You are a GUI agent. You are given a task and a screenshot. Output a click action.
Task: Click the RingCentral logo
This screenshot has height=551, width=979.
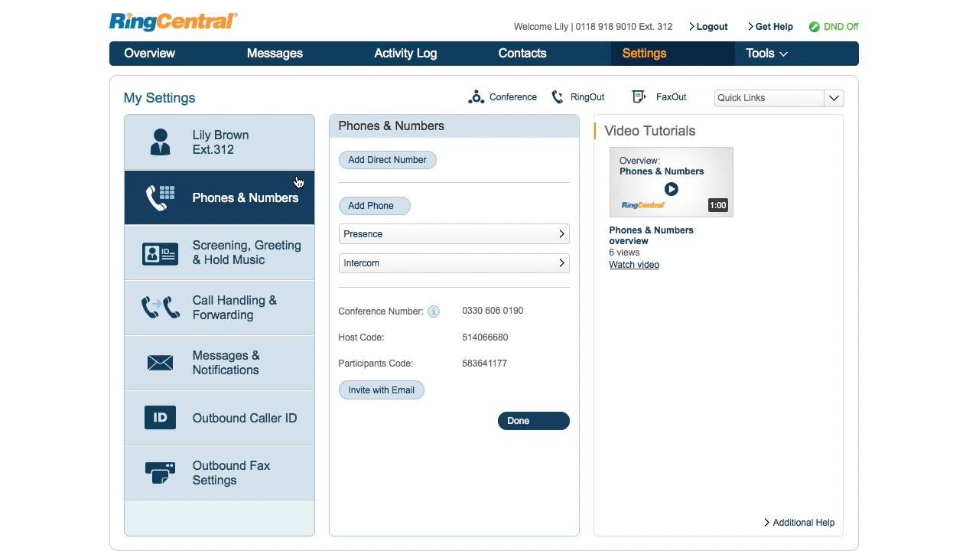tap(174, 21)
